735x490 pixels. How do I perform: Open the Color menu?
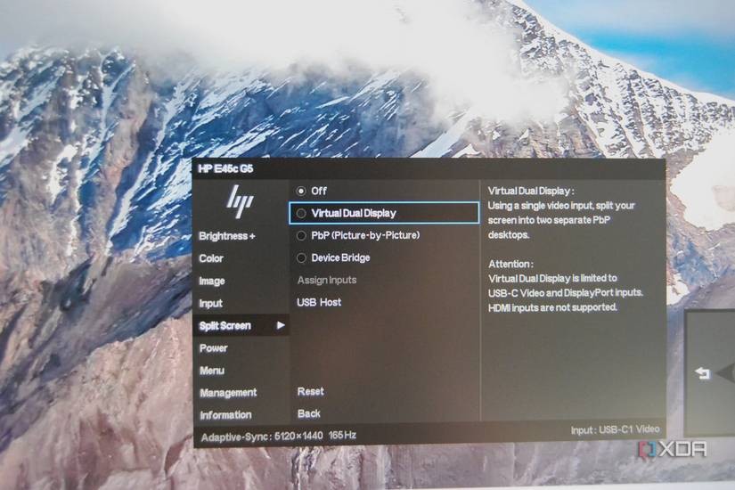coord(211,258)
